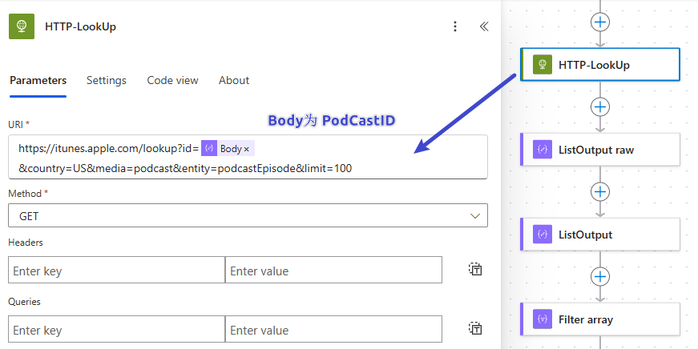Image resolution: width=698 pixels, height=349 pixels.
Task: Select the ListOutput raw action node
Action: click(x=600, y=150)
